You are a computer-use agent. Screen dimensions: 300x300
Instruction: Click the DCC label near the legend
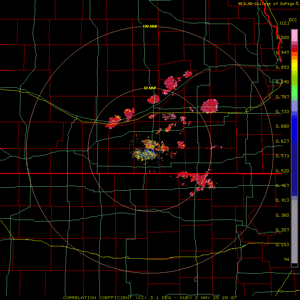(x=293, y=20)
